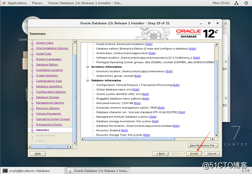Edit the Management method entry
Image resolution: width=252 pixels, height=174 pixels.
153,117
